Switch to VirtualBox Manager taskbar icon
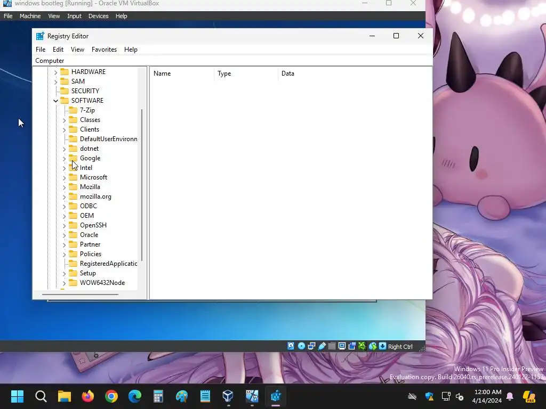 [228, 396]
